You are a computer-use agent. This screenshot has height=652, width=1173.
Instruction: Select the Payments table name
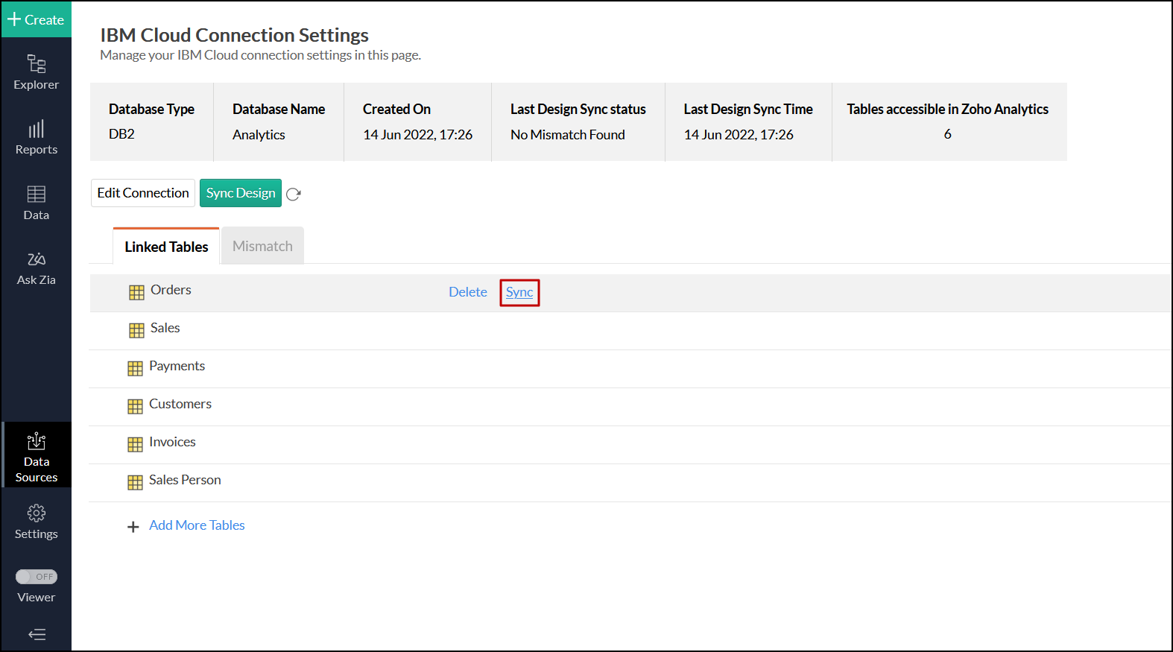pyautogui.click(x=177, y=366)
